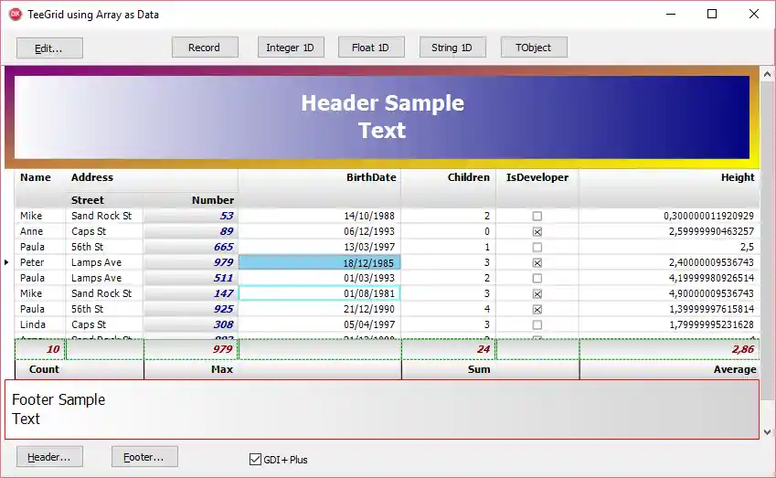The height and width of the screenshot is (478, 776).
Task: Select the Float 1D data button
Action: tap(370, 48)
